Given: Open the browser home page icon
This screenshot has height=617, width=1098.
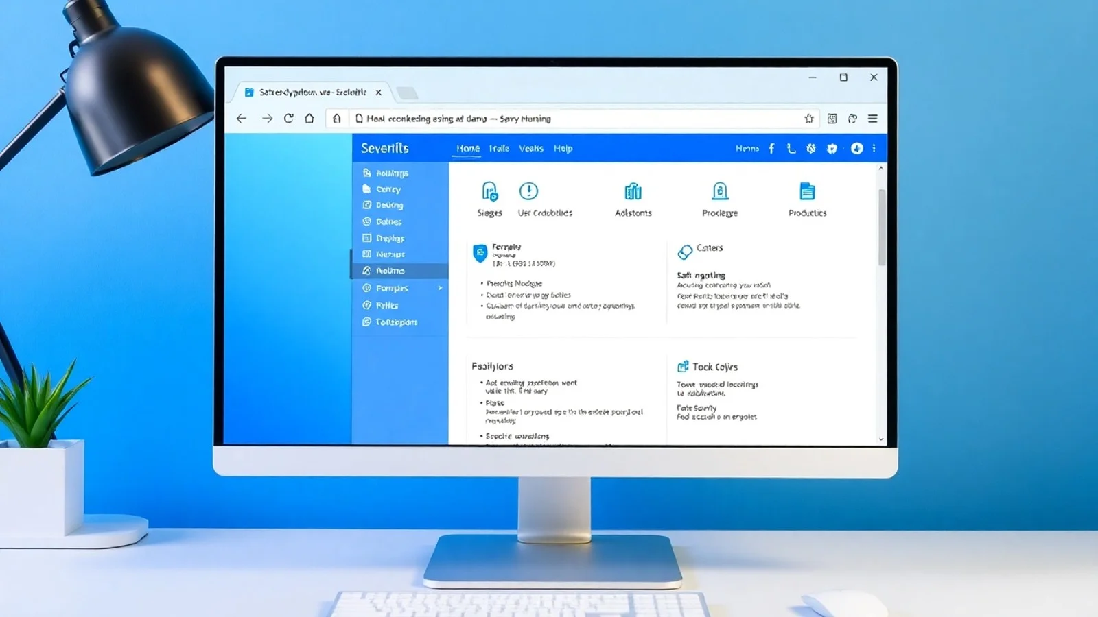Looking at the screenshot, I should (309, 118).
